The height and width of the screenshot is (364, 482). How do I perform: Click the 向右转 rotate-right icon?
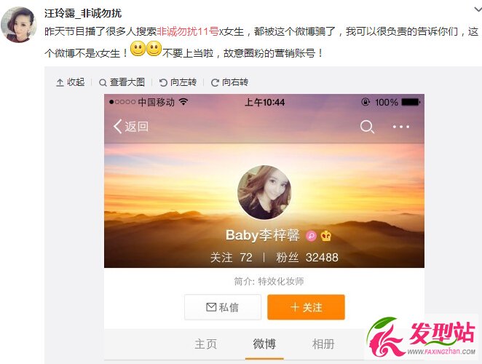click(215, 82)
